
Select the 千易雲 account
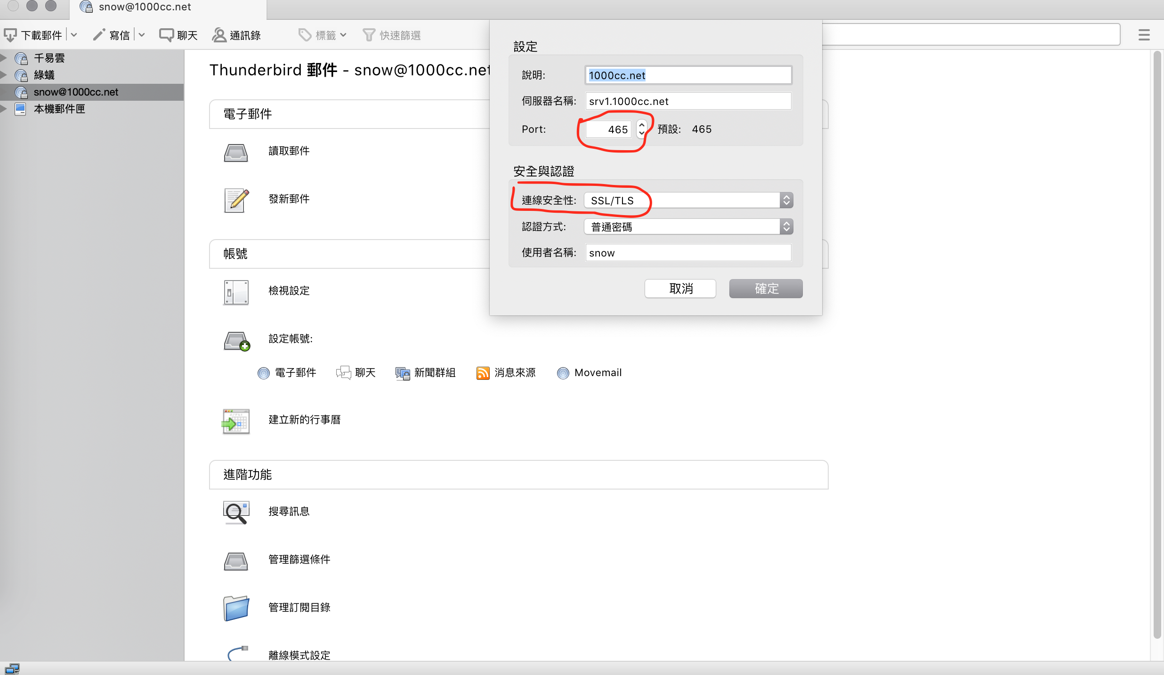[x=49, y=58]
